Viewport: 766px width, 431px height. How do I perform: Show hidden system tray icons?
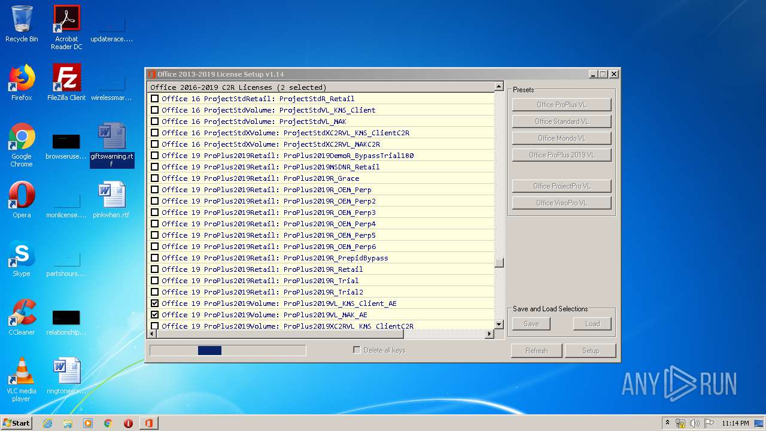[x=667, y=423]
